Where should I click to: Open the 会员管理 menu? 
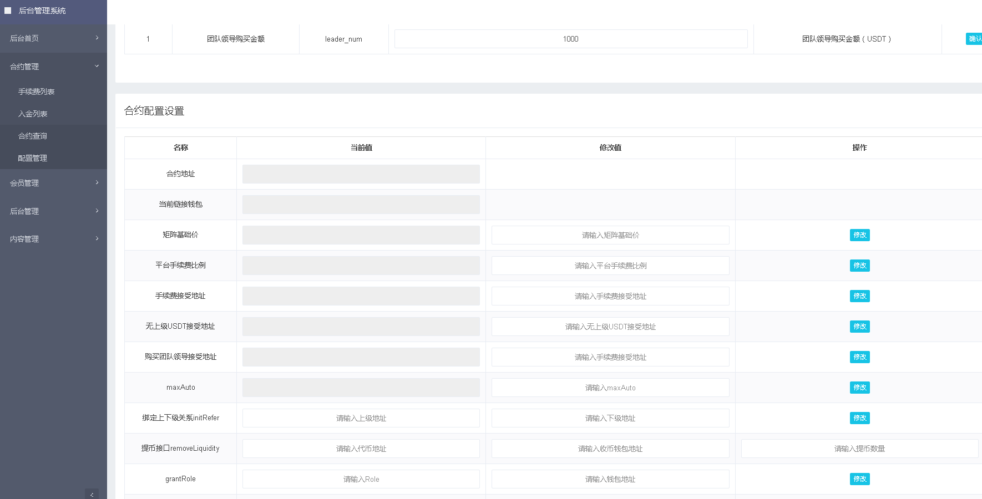[x=53, y=183]
